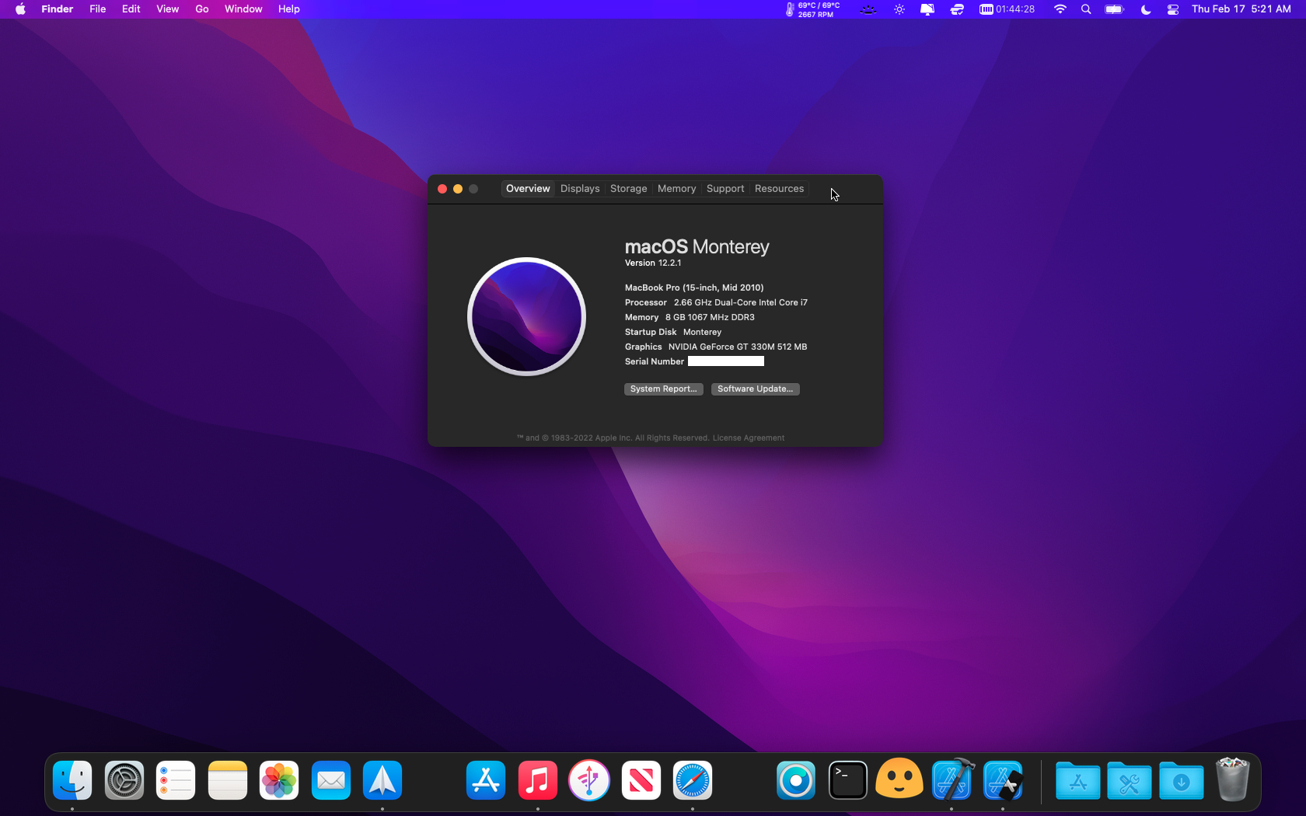The image size is (1306, 816).
Task: Click the System Report button
Action: coord(663,389)
